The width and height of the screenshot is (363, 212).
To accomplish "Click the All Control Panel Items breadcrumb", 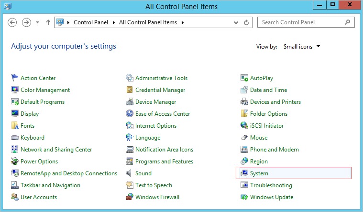I will pos(148,22).
